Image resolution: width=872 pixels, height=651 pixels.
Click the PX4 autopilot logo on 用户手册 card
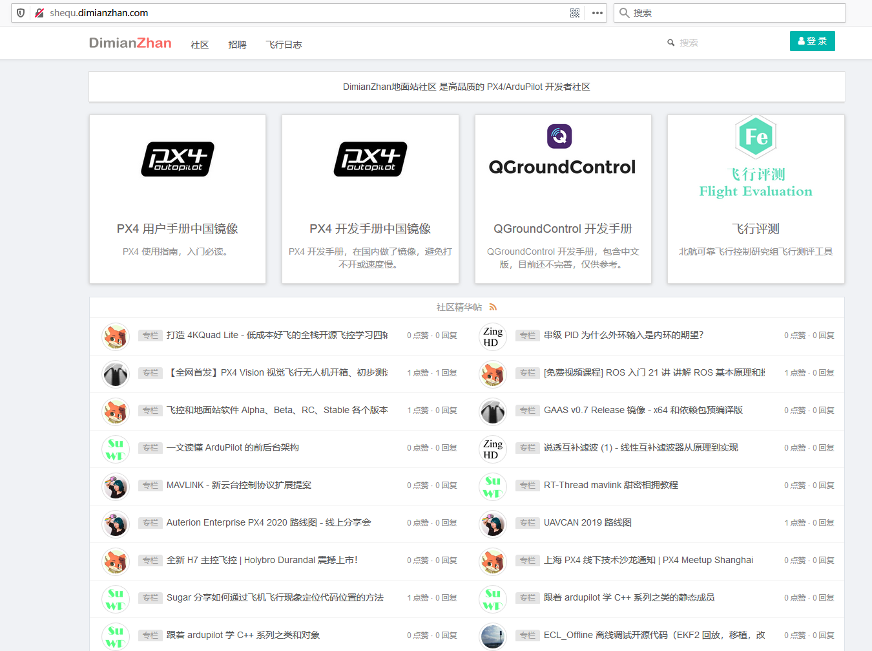(178, 159)
